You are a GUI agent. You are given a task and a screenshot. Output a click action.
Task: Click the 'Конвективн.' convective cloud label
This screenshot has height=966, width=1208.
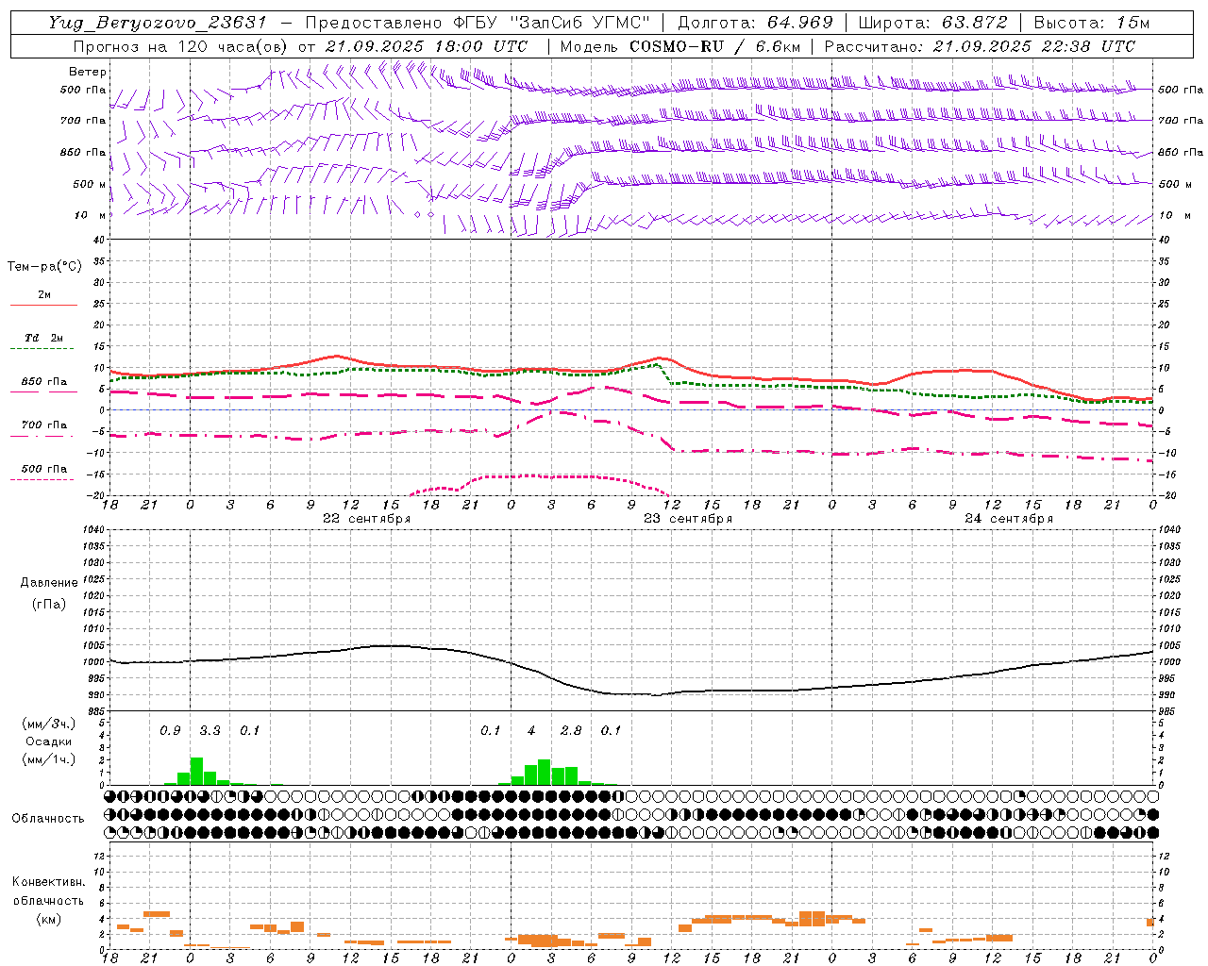pos(48,882)
